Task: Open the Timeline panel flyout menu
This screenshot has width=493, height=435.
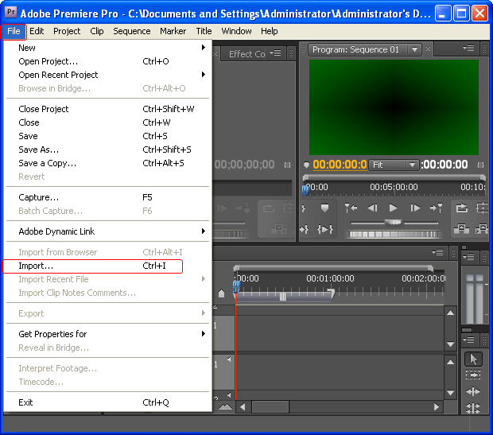Action: (x=437, y=252)
